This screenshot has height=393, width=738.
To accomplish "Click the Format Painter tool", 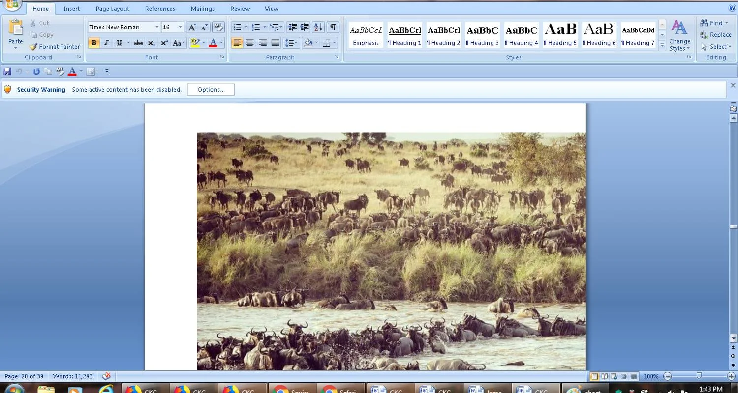I will coord(55,47).
